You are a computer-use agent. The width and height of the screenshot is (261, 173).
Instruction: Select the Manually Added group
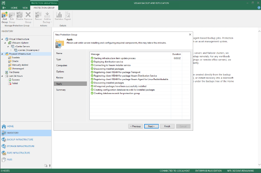20,65
